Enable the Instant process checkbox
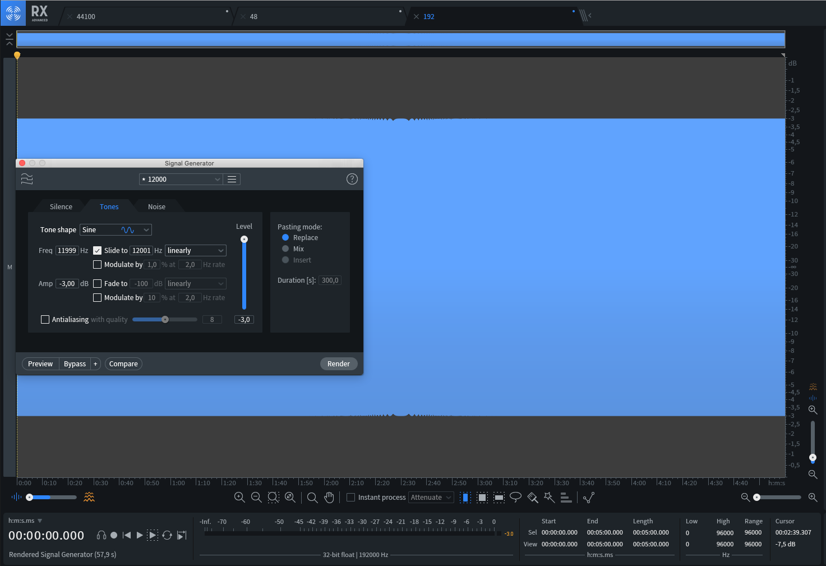The height and width of the screenshot is (566, 826). point(350,498)
